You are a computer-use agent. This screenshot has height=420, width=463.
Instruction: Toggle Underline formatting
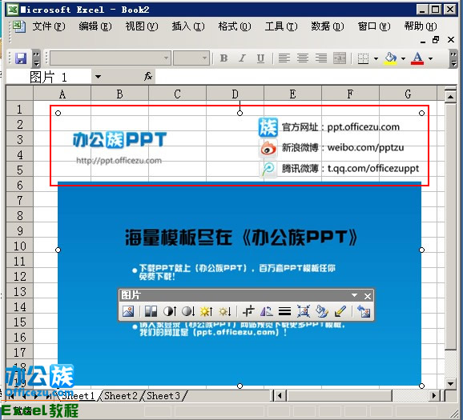tap(260, 58)
